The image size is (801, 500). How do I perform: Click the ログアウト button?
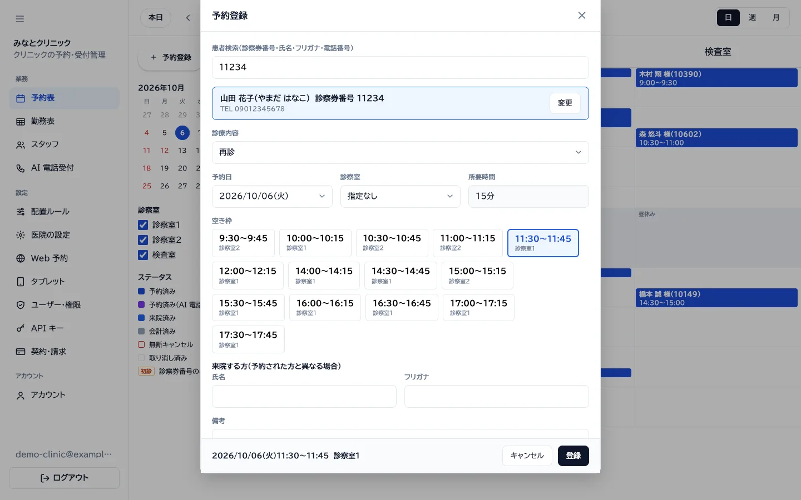pos(65,478)
